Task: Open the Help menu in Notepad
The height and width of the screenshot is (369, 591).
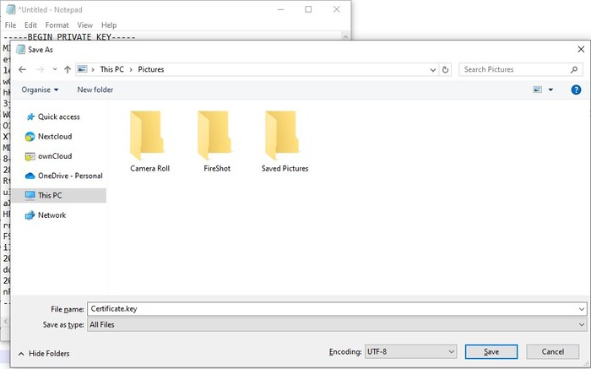Action: [x=109, y=24]
